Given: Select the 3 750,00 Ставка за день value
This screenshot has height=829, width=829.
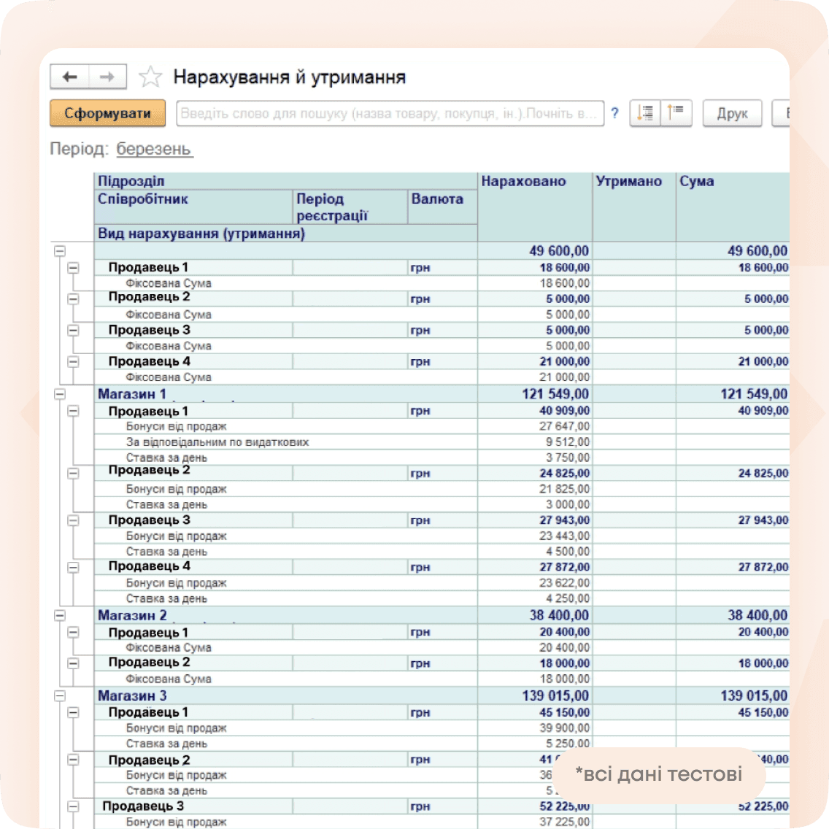Looking at the screenshot, I should (x=534, y=458).
